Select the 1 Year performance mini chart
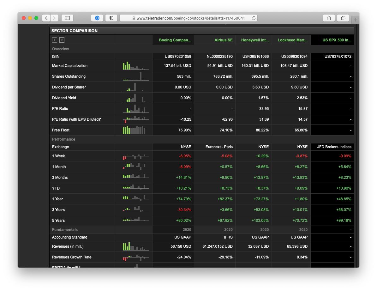Viewport: 377px width, 291px height. pos(136,198)
